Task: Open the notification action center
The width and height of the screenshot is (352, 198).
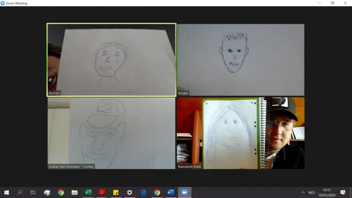Action: coord(343,192)
